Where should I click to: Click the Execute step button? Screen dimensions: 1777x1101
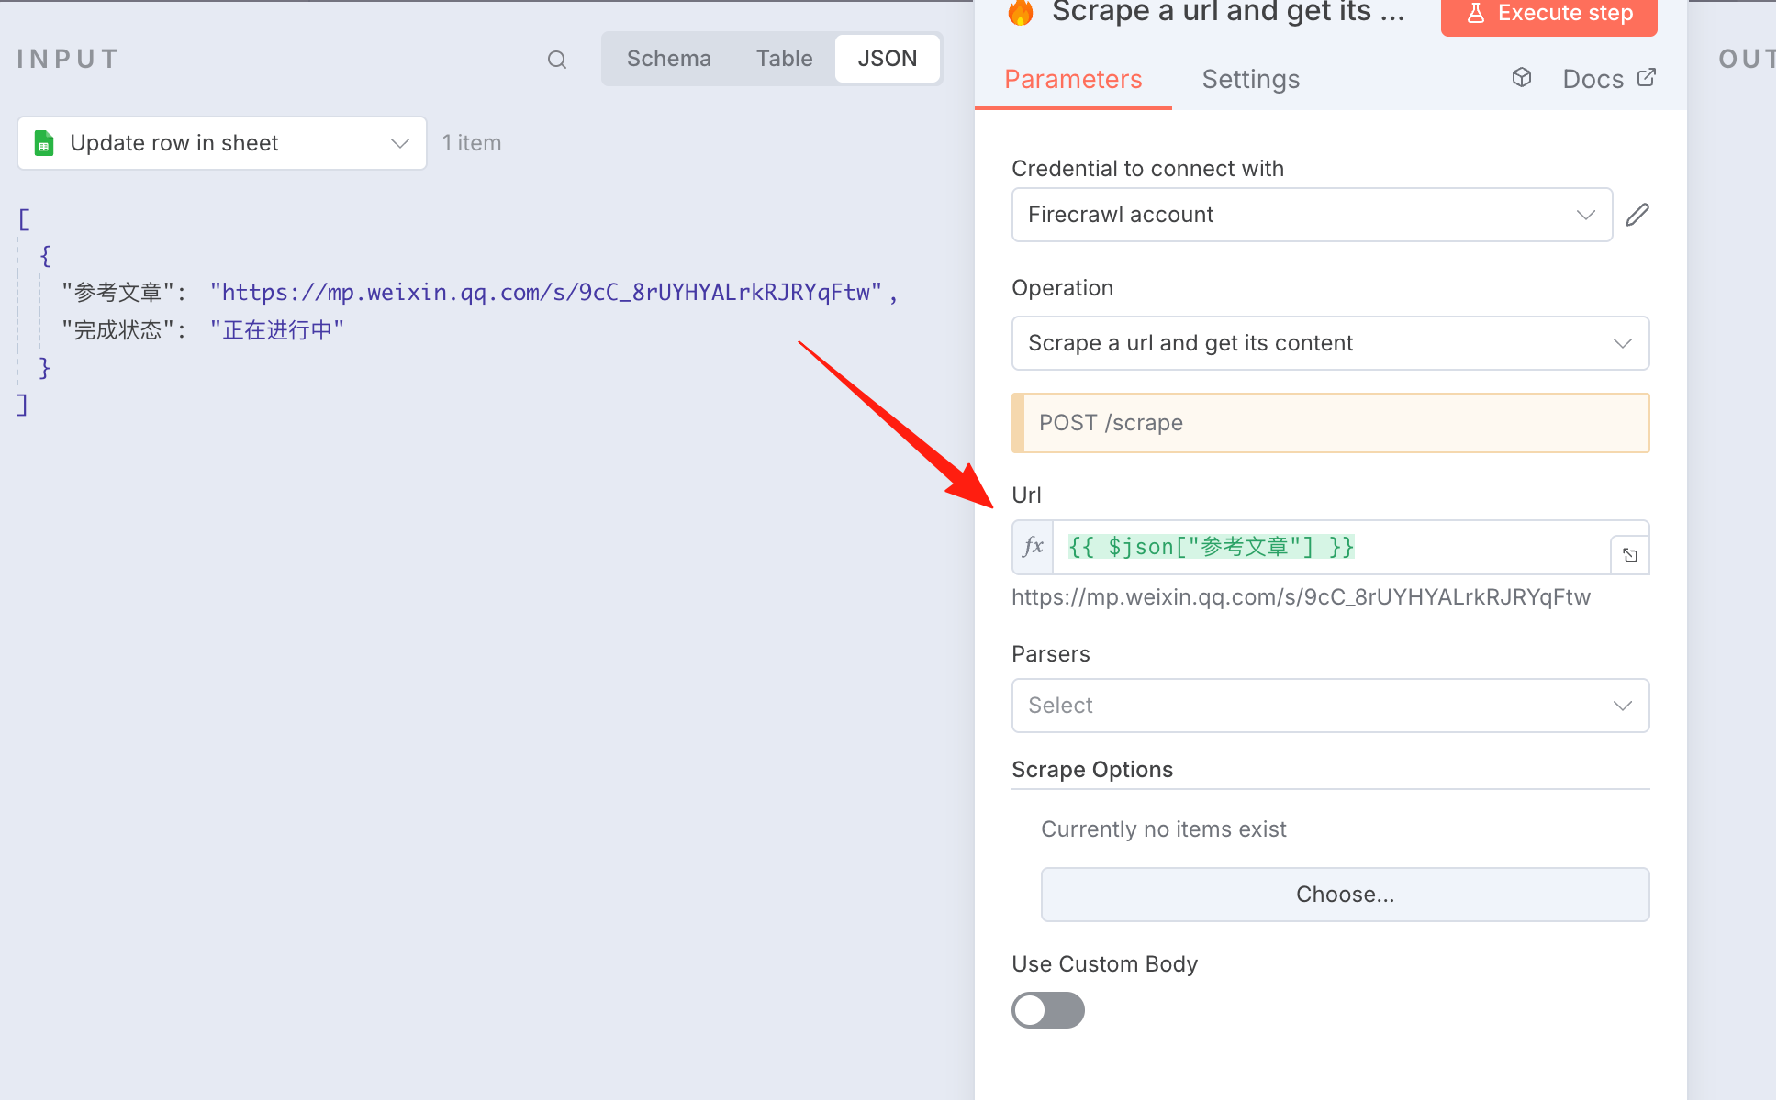pos(1548,14)
